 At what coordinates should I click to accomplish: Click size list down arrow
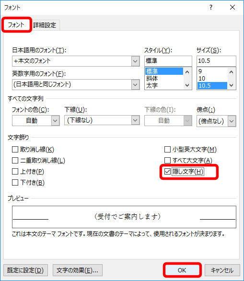click(x=231, y=85)
